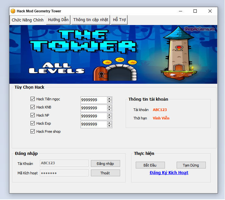
Task: Decrease the Hack KNB value with down arrow
Action: pos(109,110)
